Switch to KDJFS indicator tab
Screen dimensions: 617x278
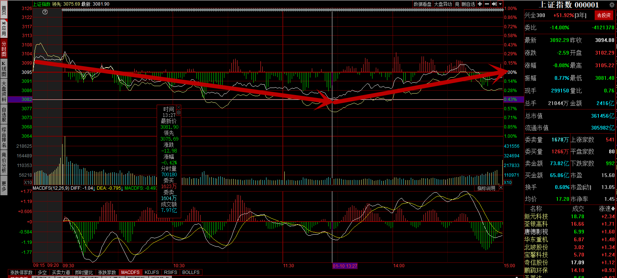[x=152, y=272]
